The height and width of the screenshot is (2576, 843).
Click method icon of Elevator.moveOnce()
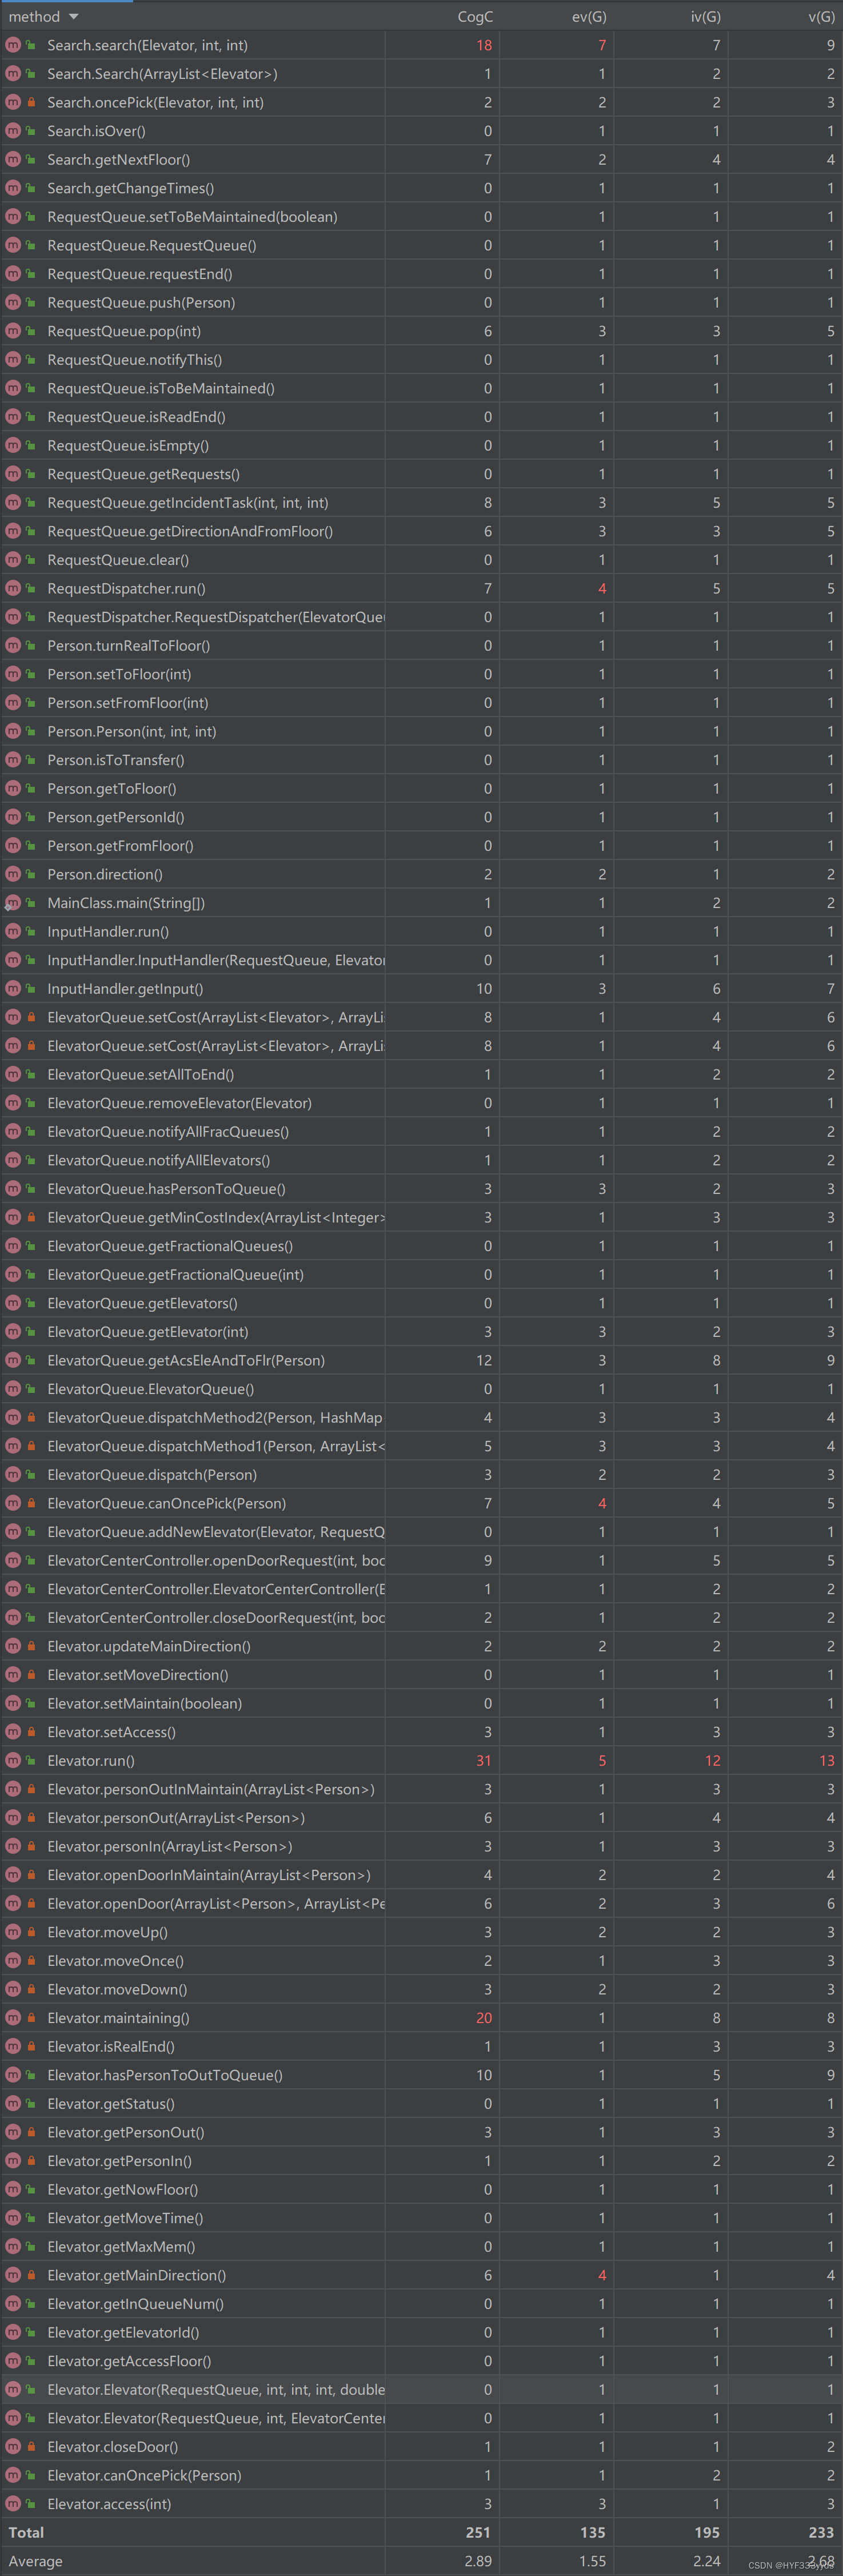(x=13, y=1960)
